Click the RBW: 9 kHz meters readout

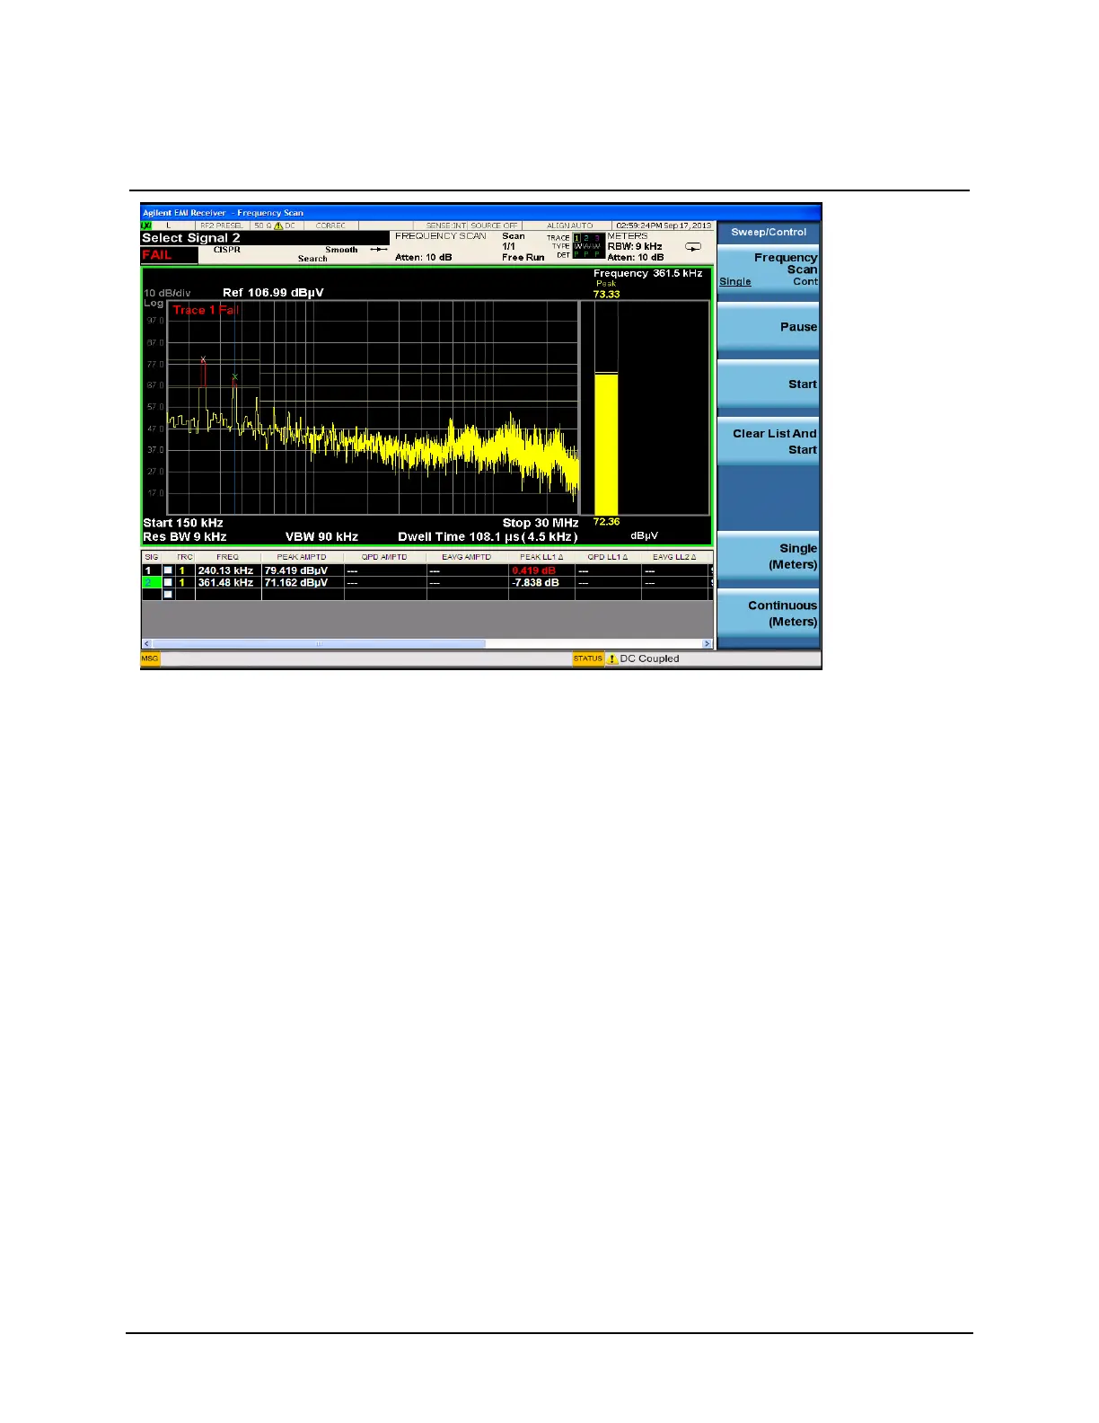click(635, 246)
